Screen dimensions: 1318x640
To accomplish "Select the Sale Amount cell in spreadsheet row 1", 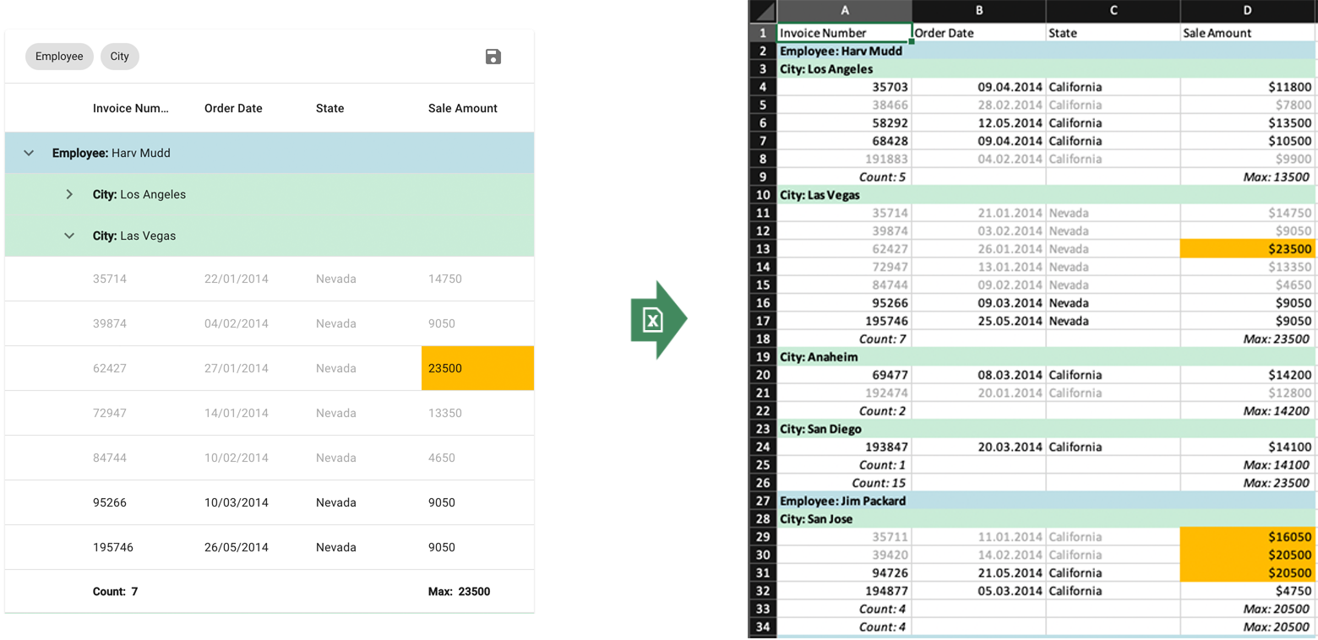I will point(1248,33).
